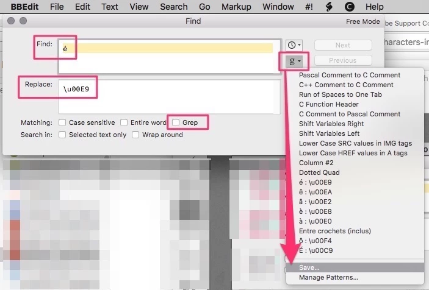Image resolution: width=429 pixels, height=290 pixels.
Task: Open the Clippings 'C' menu icon
Action: 350,7
